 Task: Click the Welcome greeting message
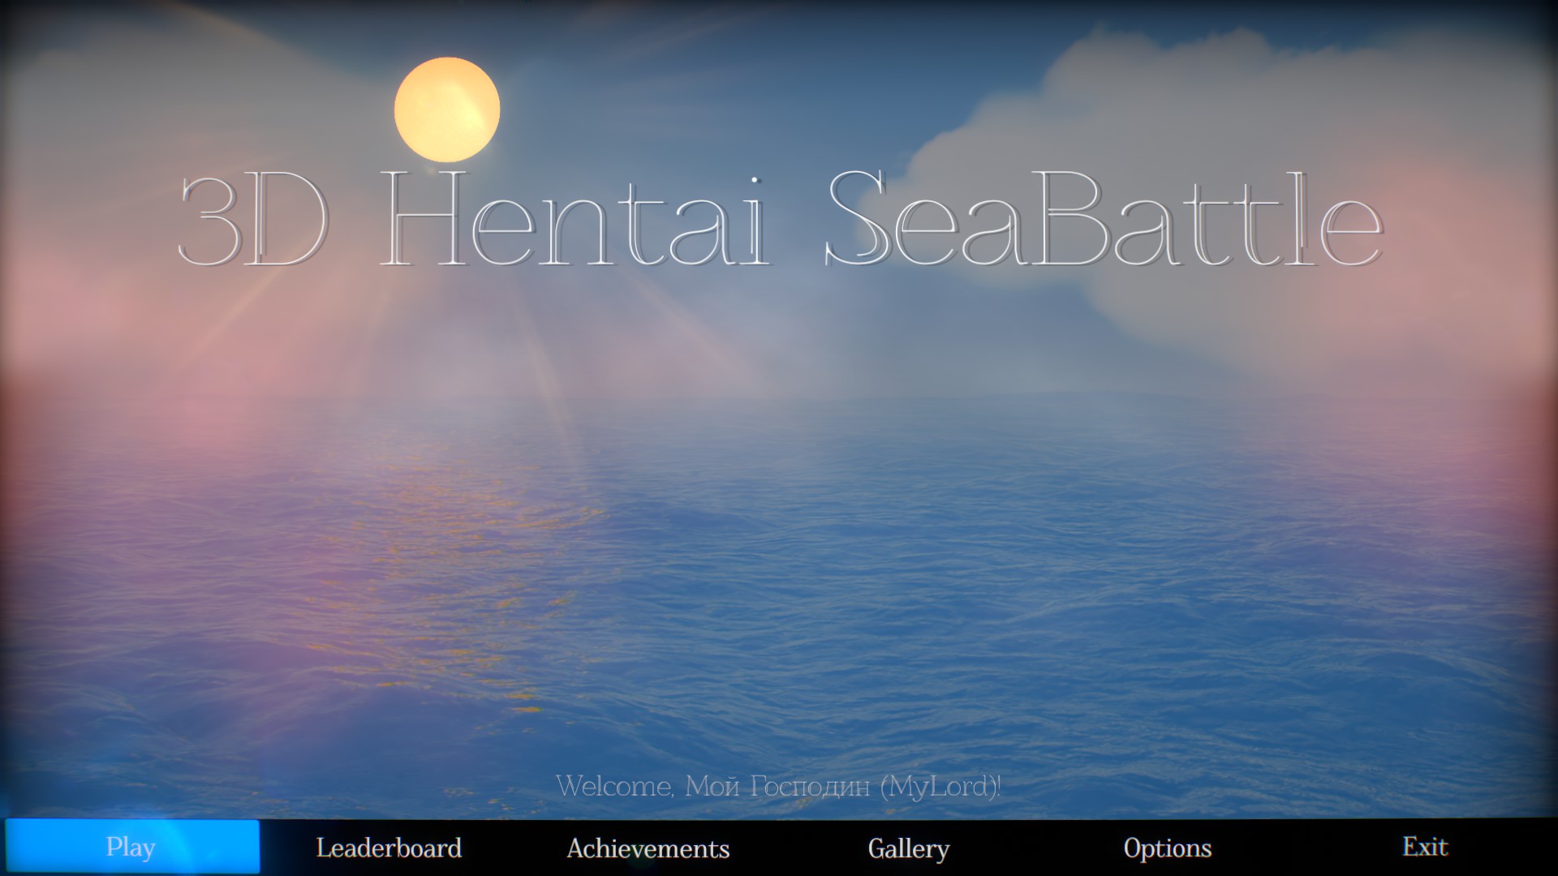(778, 786)
